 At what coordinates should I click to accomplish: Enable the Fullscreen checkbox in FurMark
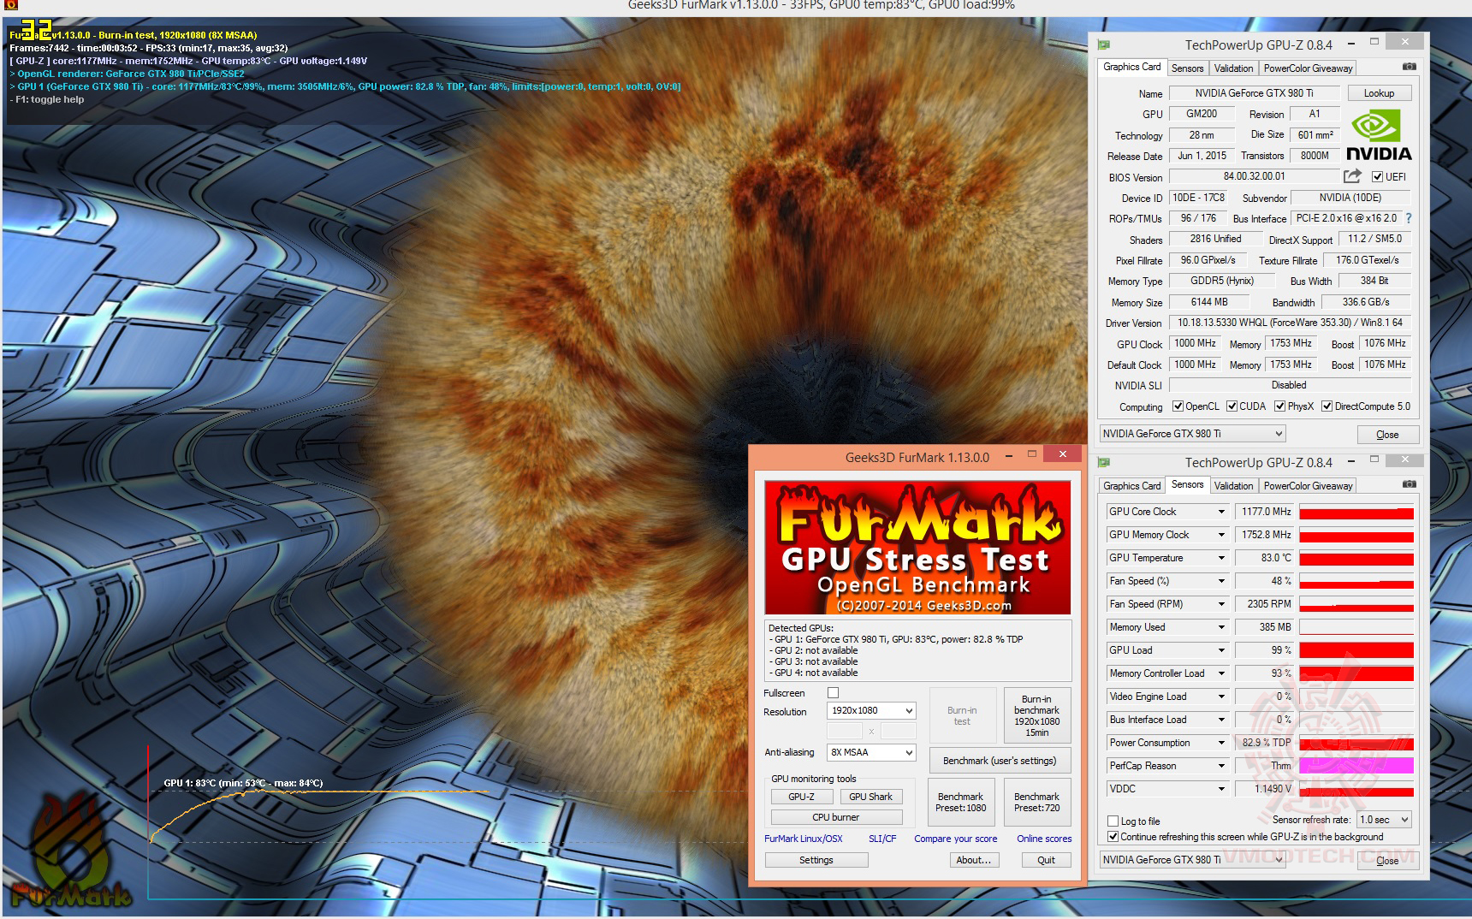coord(833,693)
